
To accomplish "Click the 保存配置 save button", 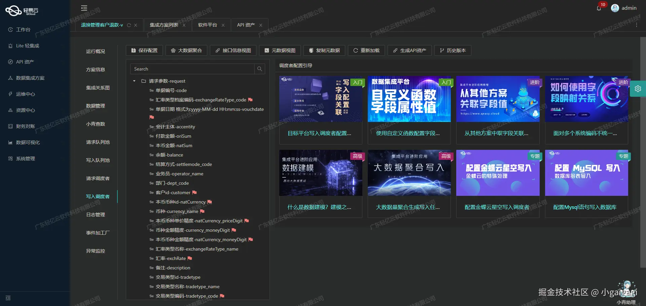I will coord(144,50).
